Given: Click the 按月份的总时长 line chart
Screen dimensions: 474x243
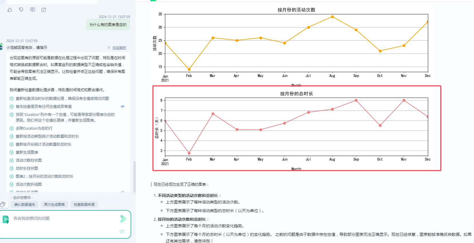Looking at the screenshot, I should (296, 127).
